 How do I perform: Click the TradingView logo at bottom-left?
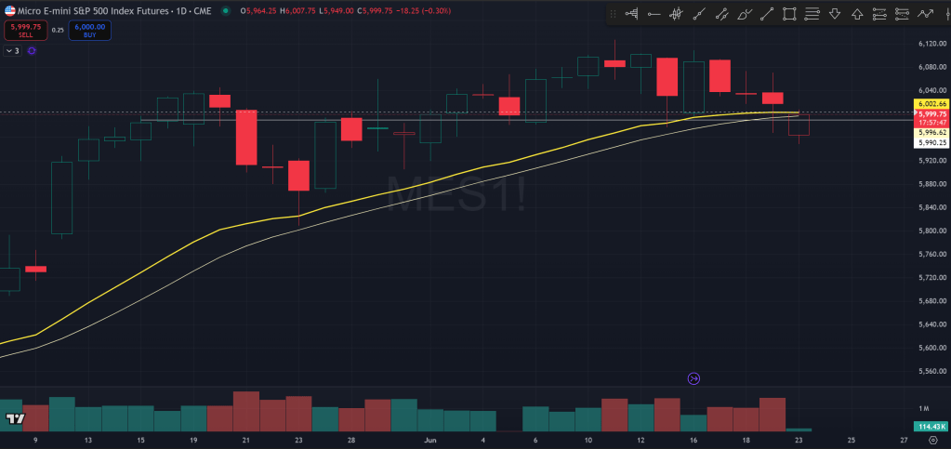coord(13,419)
